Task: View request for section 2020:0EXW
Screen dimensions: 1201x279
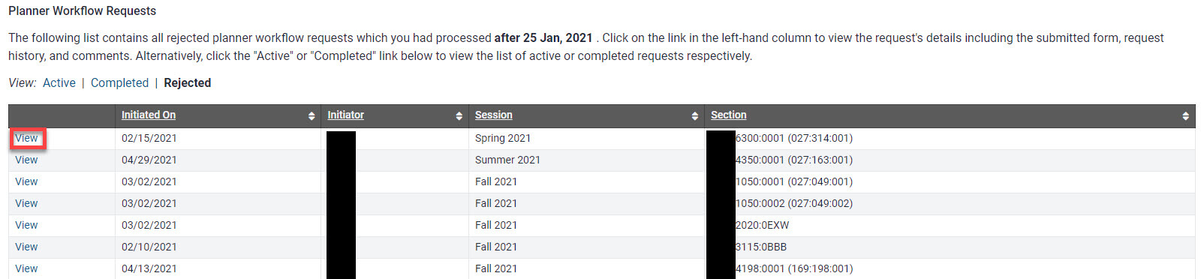Action: 26,225
